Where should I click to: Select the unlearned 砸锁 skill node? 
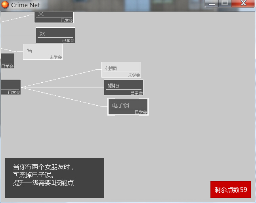pos(121,70)
